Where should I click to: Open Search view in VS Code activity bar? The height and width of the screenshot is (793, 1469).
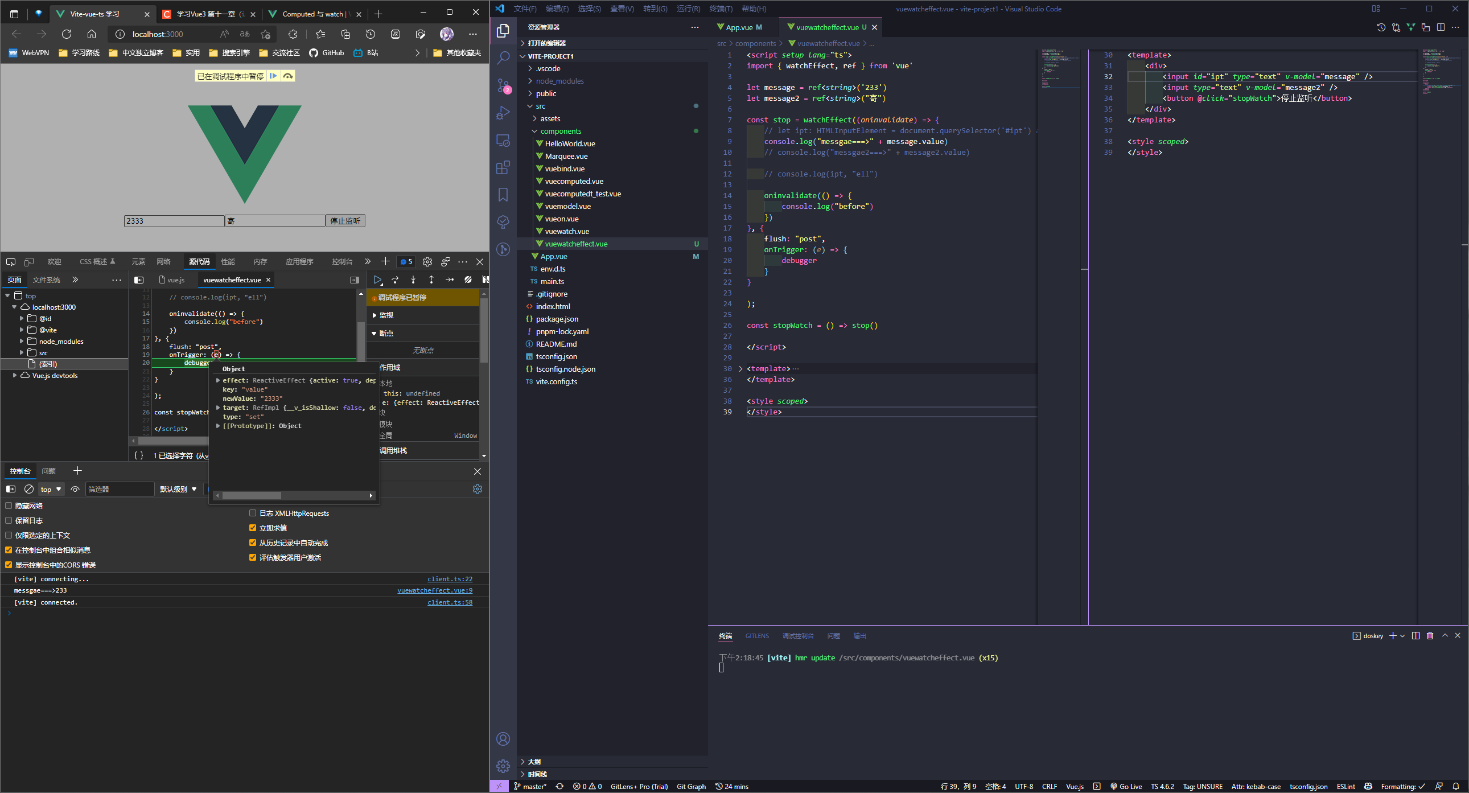tap(503, 57)
